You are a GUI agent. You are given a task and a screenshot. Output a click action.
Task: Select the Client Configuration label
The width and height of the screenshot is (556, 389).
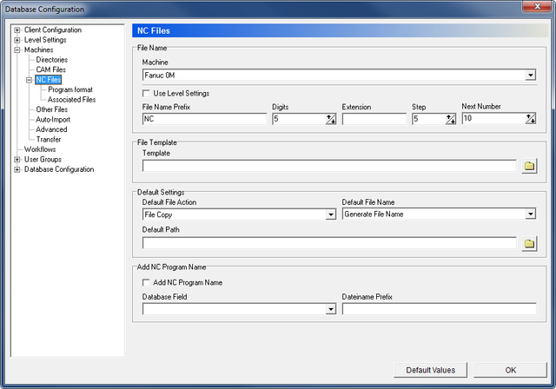(53, 30)
